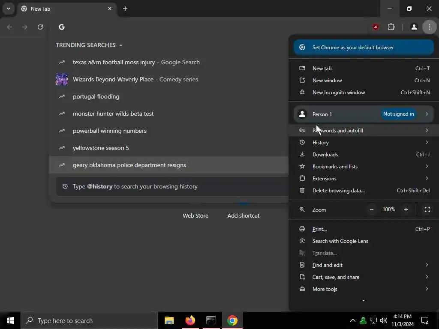Viewport: 439px width, 329px height.
Task: Open the History submenu
Action: tap(364, 142)
